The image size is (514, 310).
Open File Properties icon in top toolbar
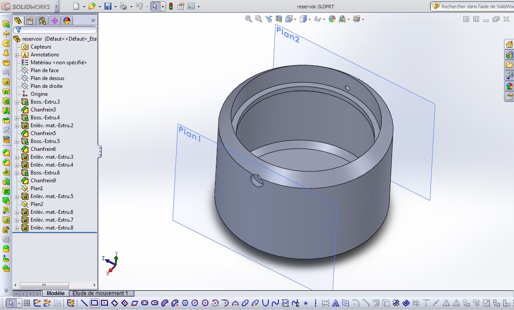point(181,6)
